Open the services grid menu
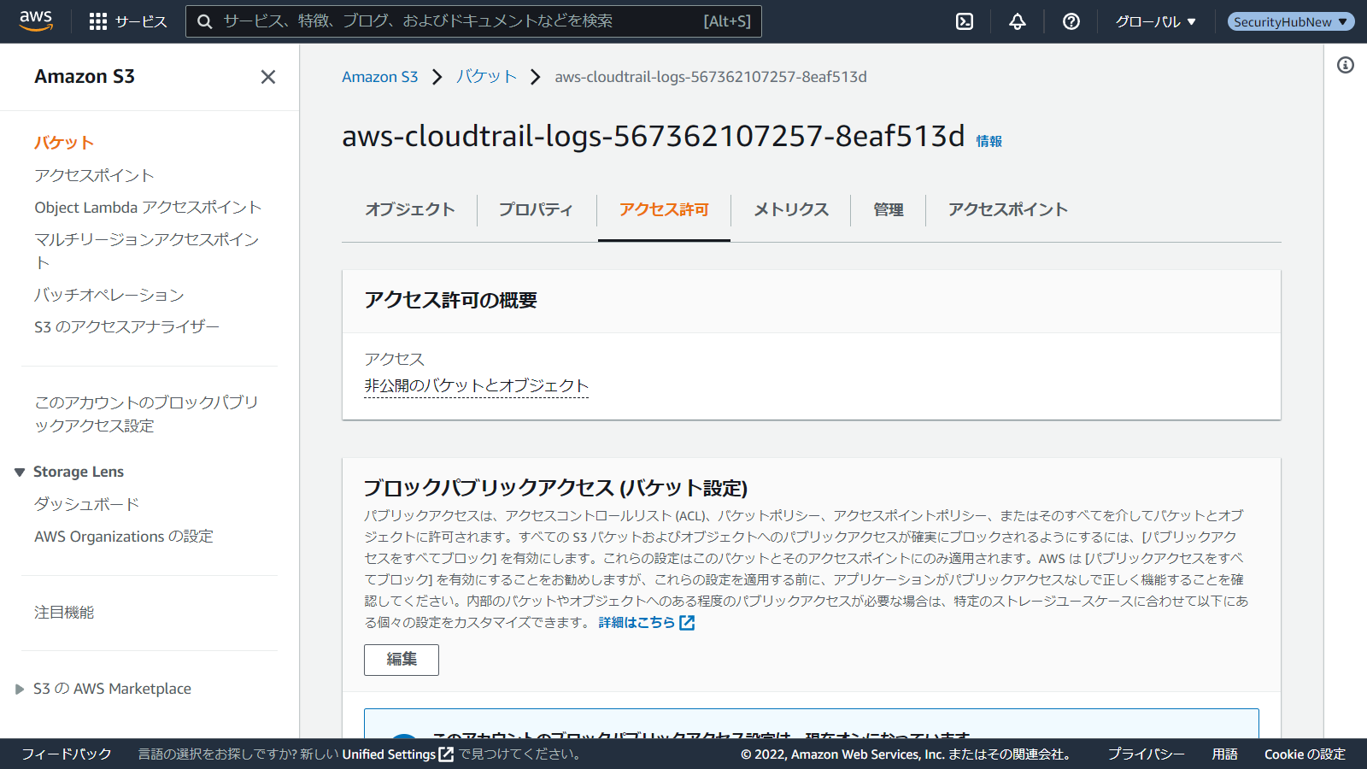1367x769 pixels. pyautogui.click(x=98, y=21)
